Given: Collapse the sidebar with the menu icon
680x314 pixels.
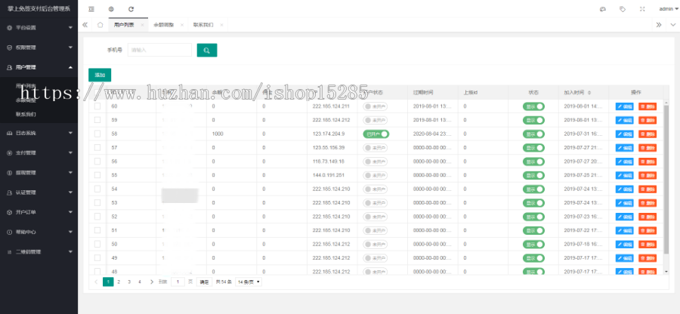Looking at the screenshot, I should coord(91,9).
